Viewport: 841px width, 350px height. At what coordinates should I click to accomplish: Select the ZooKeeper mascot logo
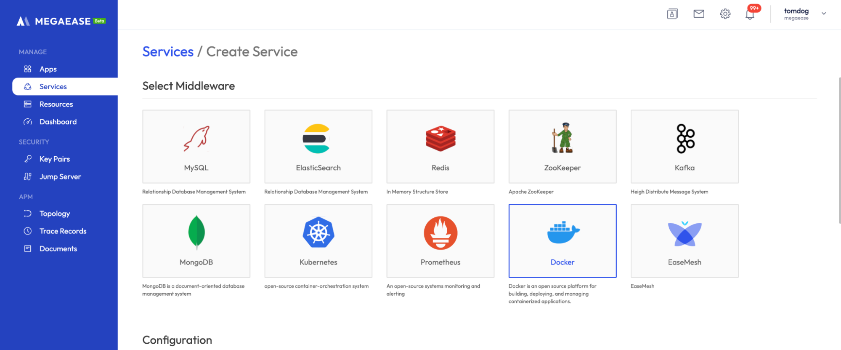pos(562,138)
